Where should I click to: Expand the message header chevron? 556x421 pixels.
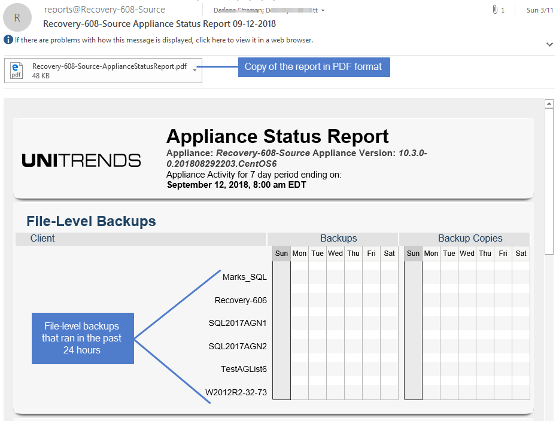click(x=549, y=45)
